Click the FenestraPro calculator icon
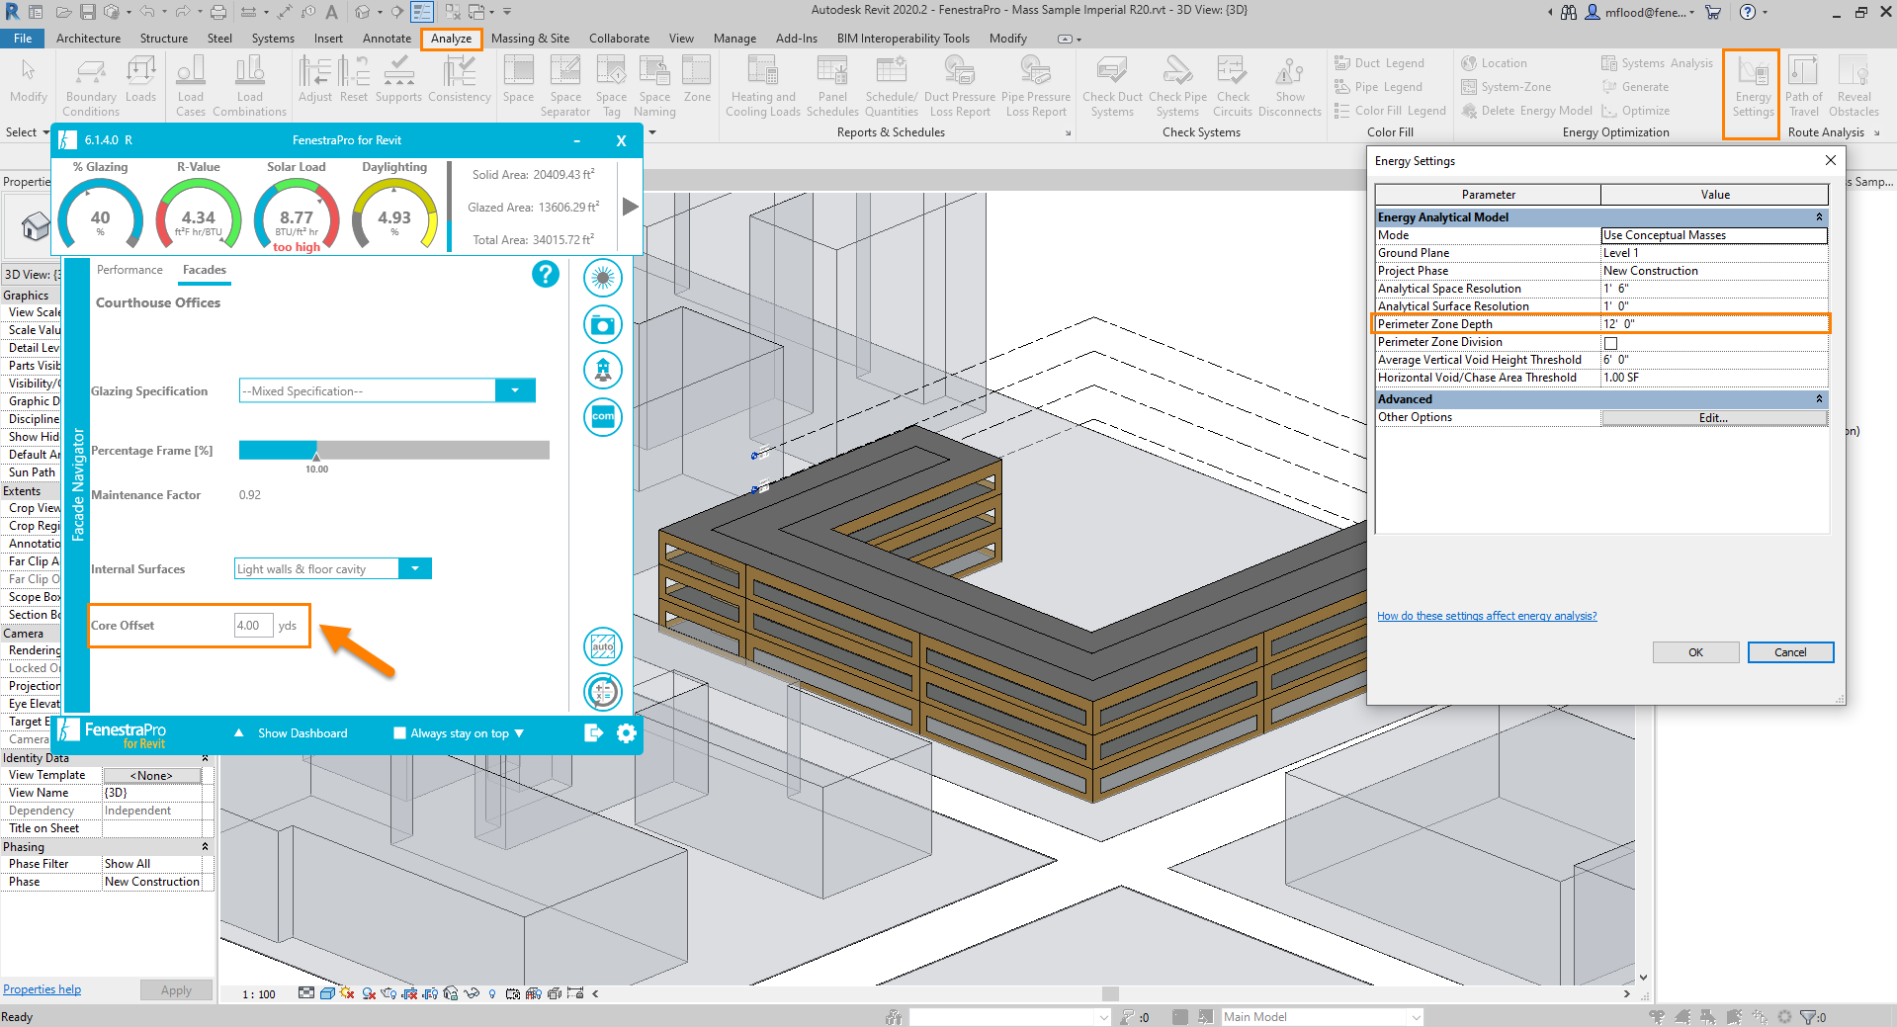 tap(603, 692)
